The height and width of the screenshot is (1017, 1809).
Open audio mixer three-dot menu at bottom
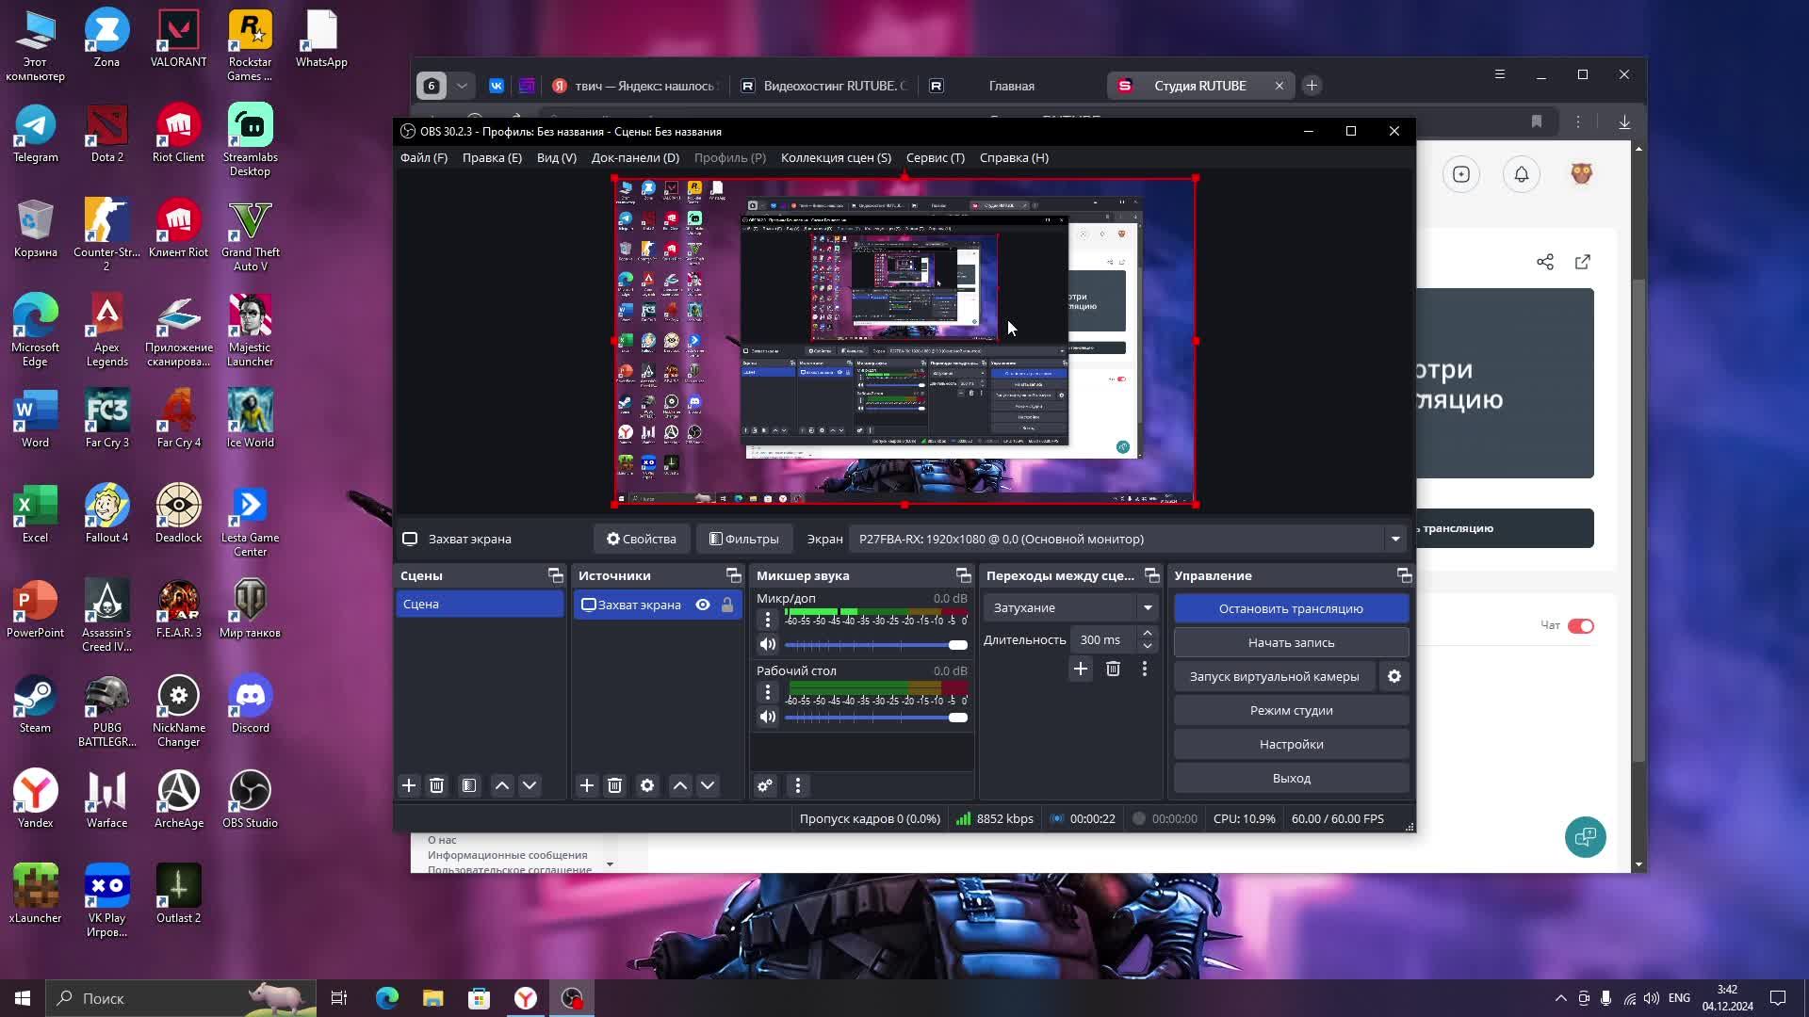(x=798, y=785)
